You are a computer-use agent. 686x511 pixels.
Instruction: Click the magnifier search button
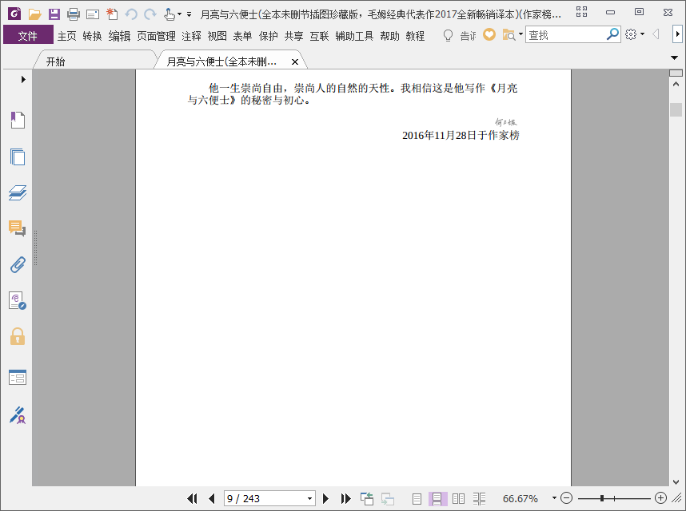tap(613, 34)
